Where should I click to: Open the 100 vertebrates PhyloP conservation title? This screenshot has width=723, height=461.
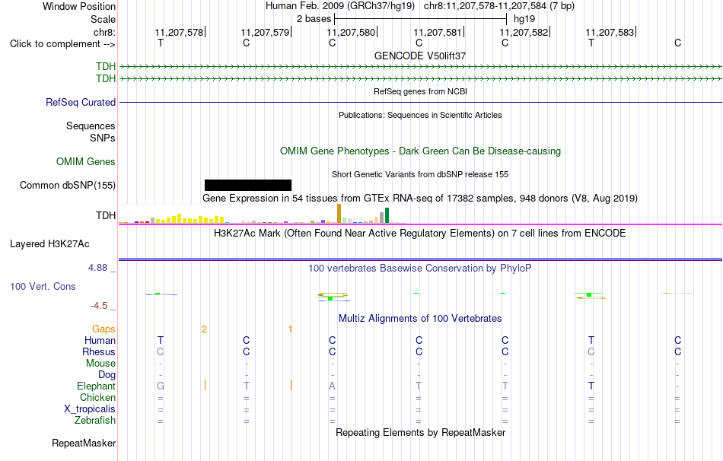coord(420,269)
